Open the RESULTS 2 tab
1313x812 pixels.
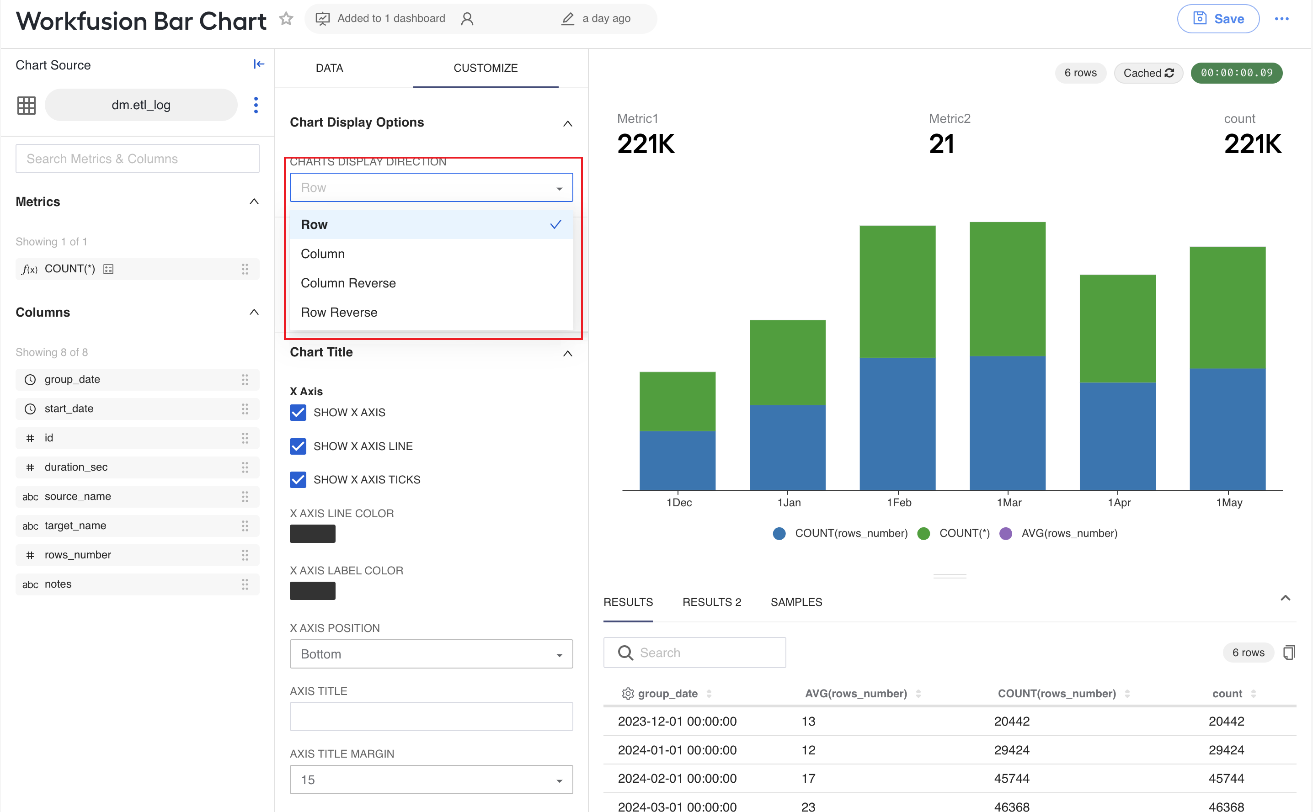click(x=712, y=603)
